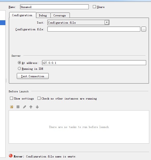Enable the Share checkbox
The width and height of the screenshot is (151, 160).
pyautogui.click(x=94, y=7)
